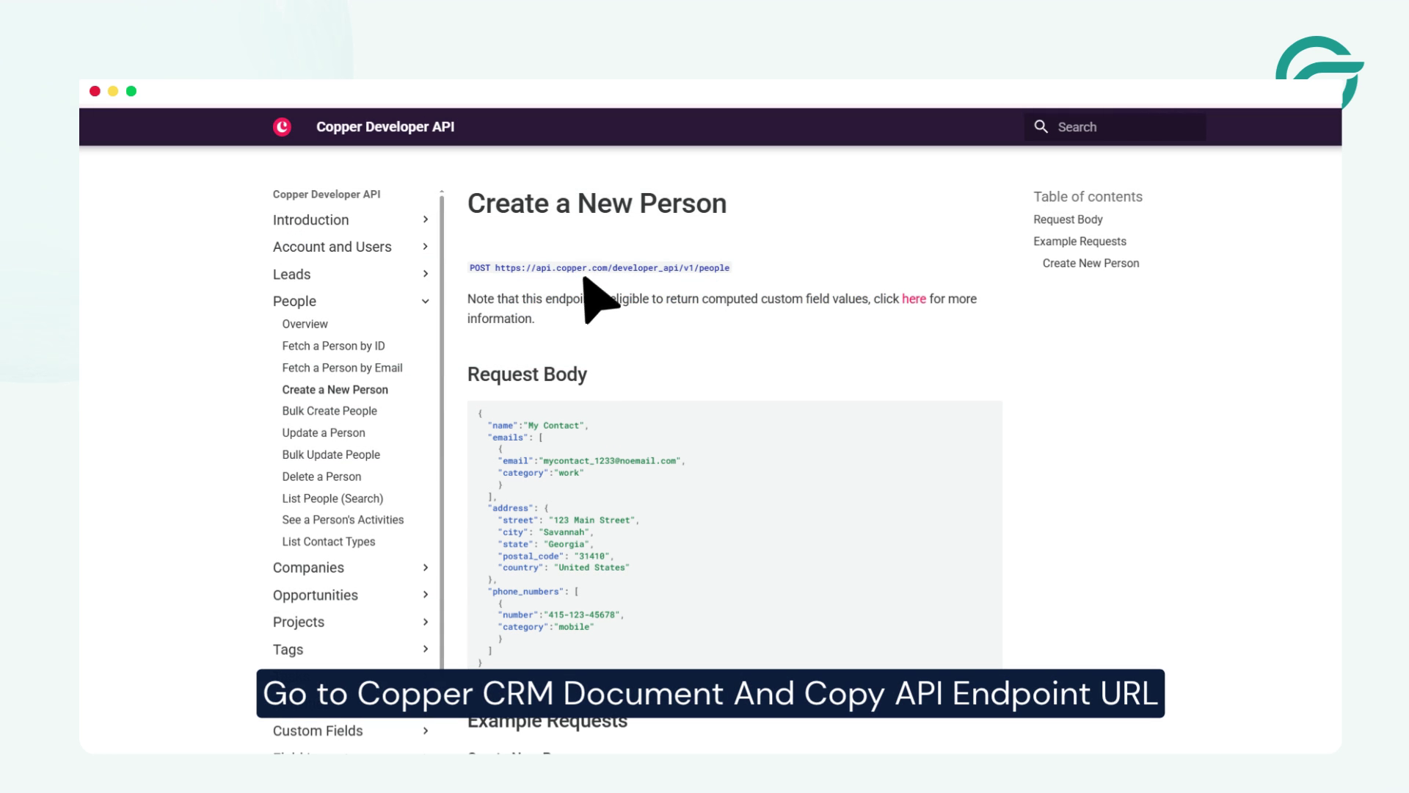This screenshot has height=793, width=1409.
Task: Expand the Introduction section chevron
Action: (x=426, y=220)
